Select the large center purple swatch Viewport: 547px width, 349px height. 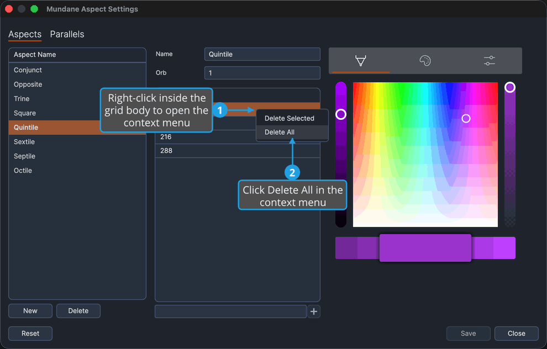point(425,248)
